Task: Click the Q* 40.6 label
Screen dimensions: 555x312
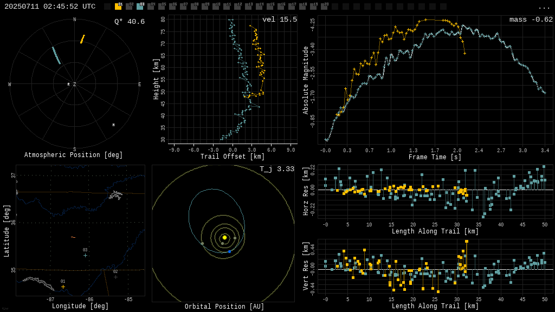Action: [129, 22]
